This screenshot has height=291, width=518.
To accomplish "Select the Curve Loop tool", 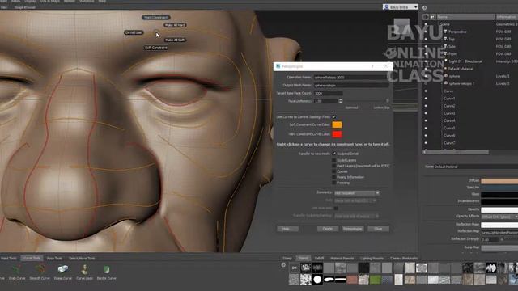I will tap(84, 272).
